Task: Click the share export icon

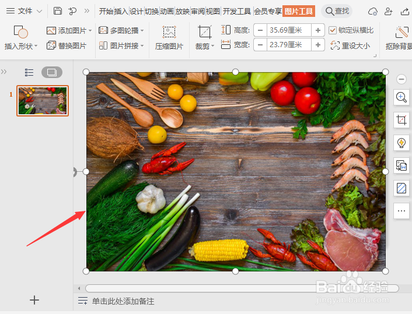Action: [x=405, y=11]
